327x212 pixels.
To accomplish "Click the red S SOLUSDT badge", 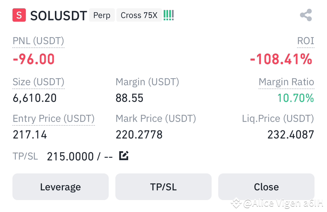I will click(19, 15).
